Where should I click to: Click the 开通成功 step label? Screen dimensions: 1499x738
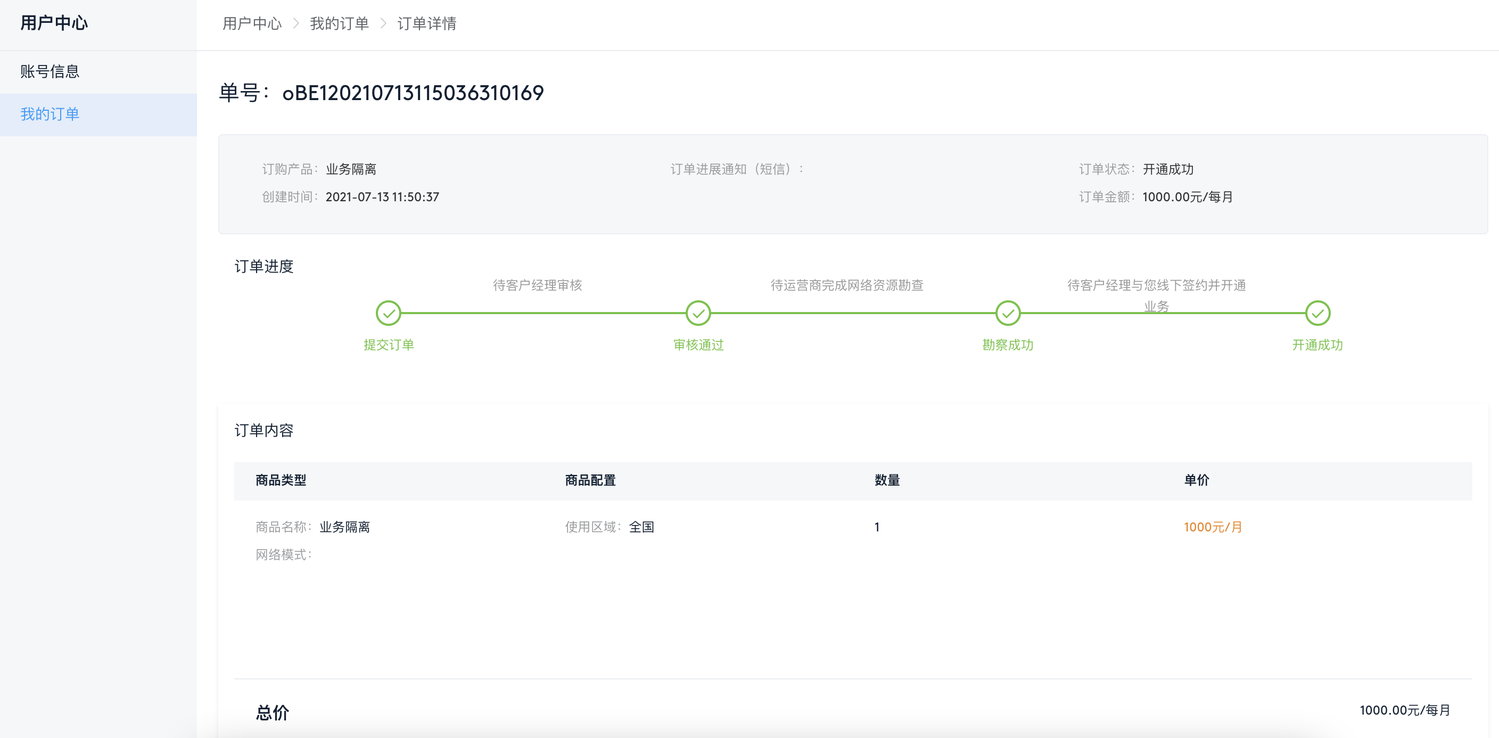coord(1317,345)
